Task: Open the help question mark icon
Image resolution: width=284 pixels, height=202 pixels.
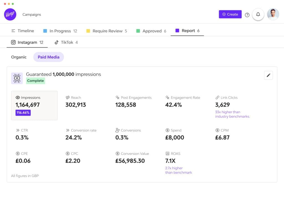Action: point(247,15)
